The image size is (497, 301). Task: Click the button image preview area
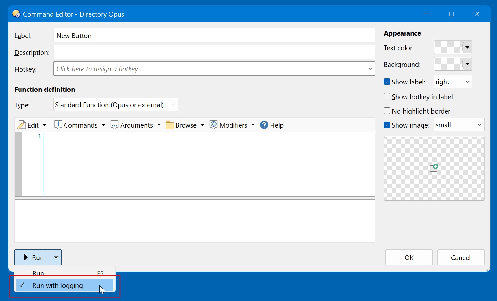(434, 168)
